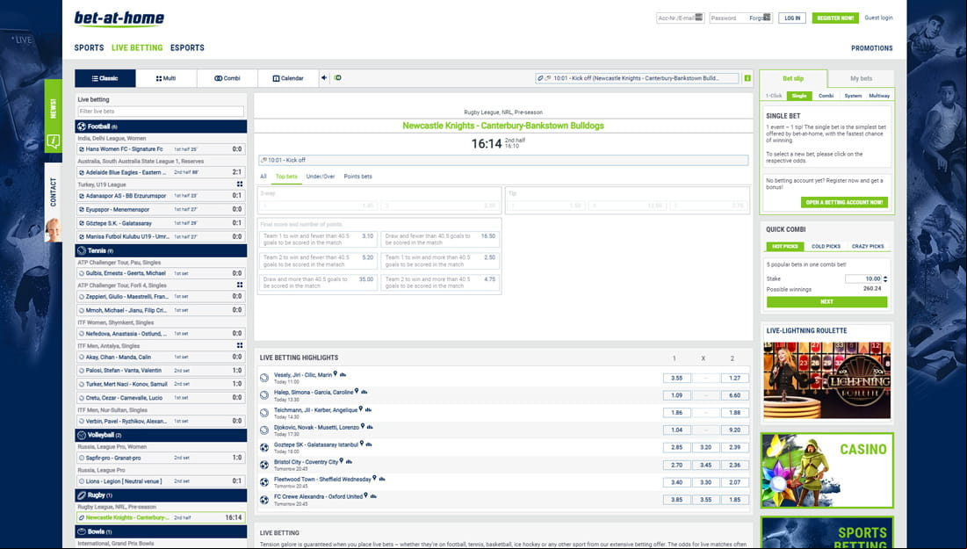967x549 pixels.
Task: Click the Football soccer ball icon header
Action: tap(82, 126)
